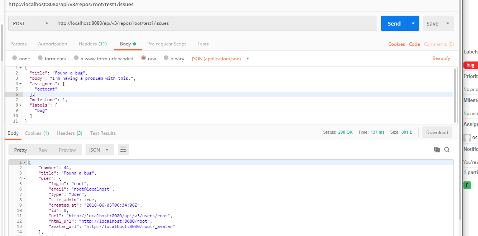The height and width of the screenshot is (236, 478).
Task: Click the assignee avatar in the side panel
Action: 467,138
